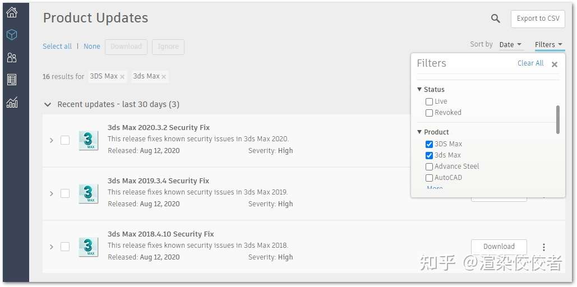
Task: Toggle the Filters dropdown menu
Action: point(548,44)
